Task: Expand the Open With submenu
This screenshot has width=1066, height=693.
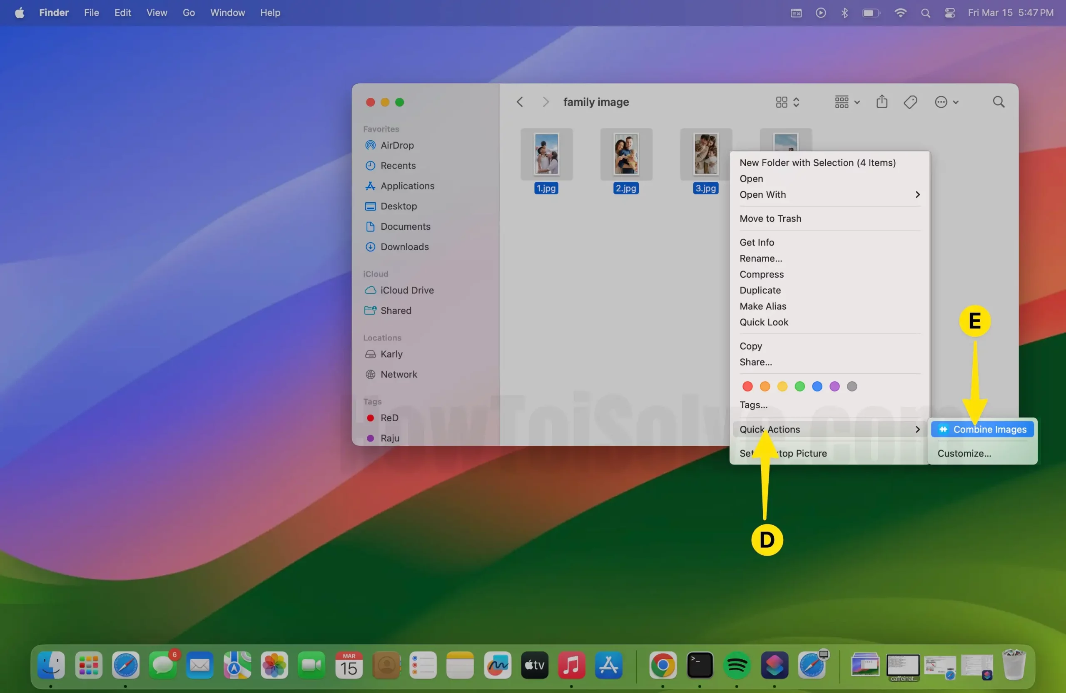Action: click(829, 195)
